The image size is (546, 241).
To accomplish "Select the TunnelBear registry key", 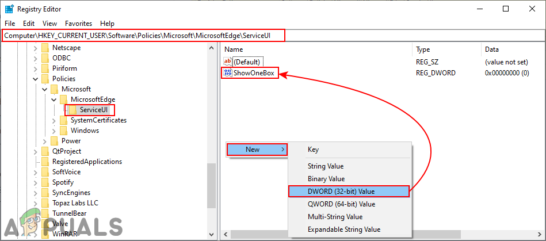I will click(71, 213).
